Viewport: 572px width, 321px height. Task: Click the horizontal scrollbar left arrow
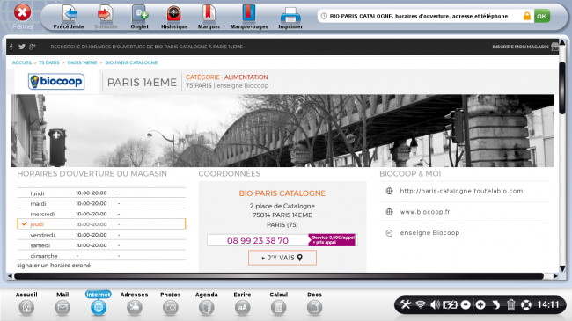click(x=10, y=276)
